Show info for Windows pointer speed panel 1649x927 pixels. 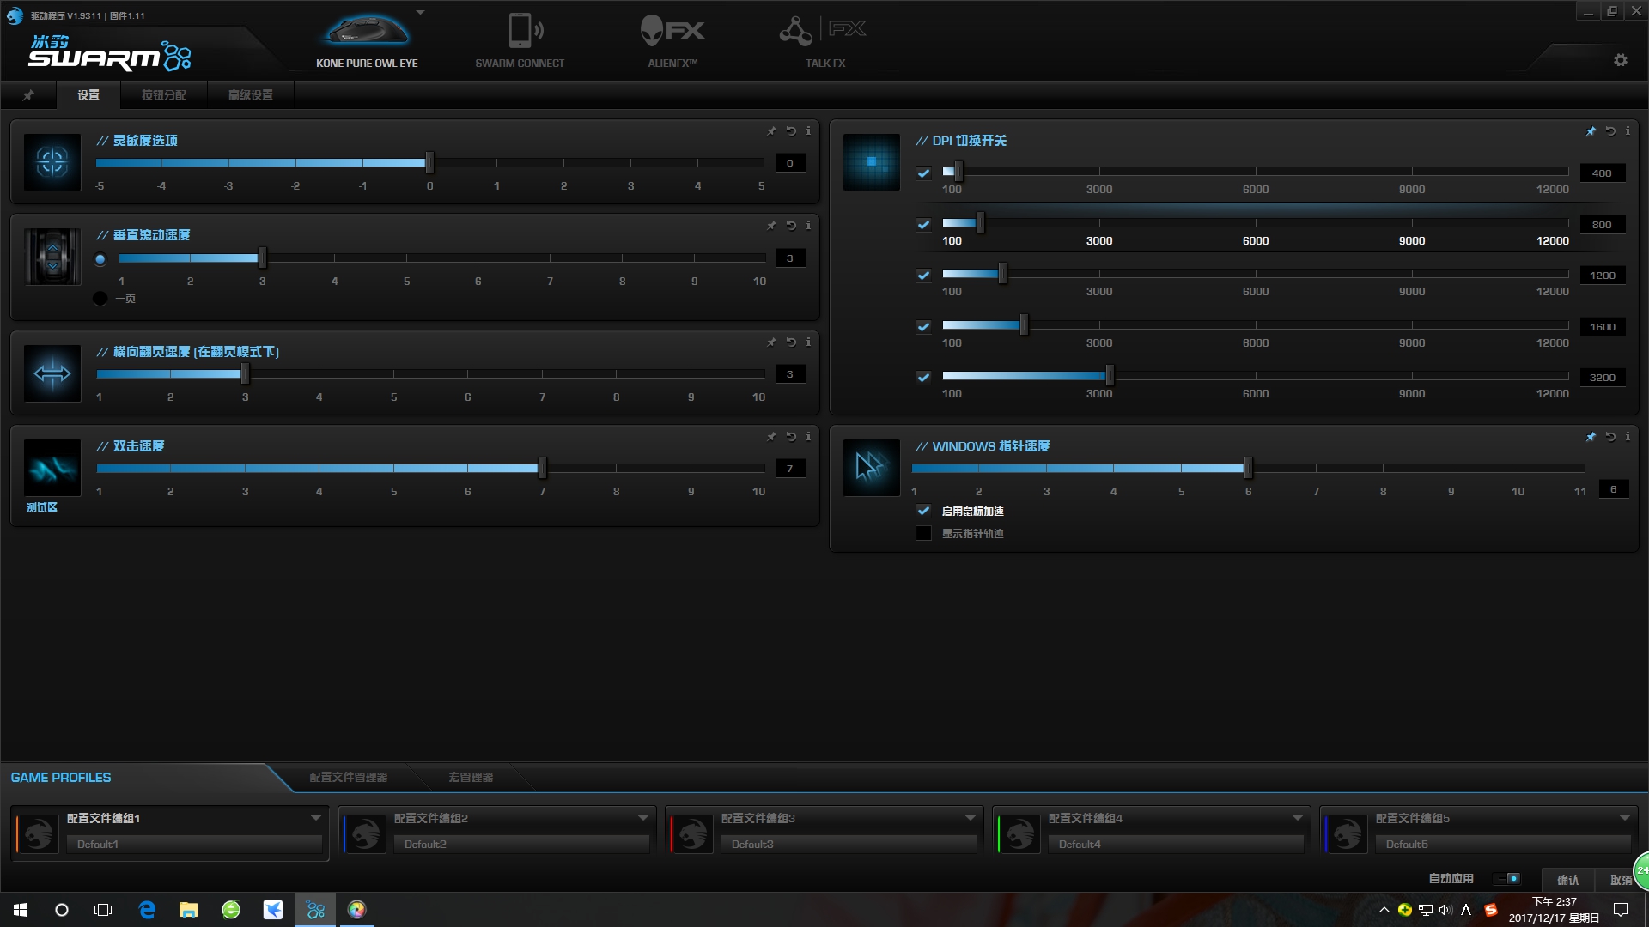(1628, 437)
